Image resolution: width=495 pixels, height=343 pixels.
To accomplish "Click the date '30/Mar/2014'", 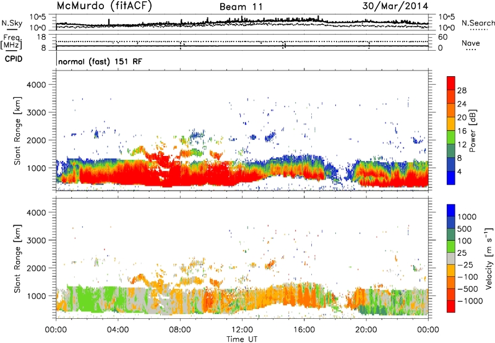I will [395, 6].
